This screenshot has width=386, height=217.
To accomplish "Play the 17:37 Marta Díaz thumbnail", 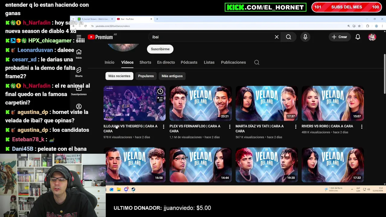I will (x=267, y=103).
